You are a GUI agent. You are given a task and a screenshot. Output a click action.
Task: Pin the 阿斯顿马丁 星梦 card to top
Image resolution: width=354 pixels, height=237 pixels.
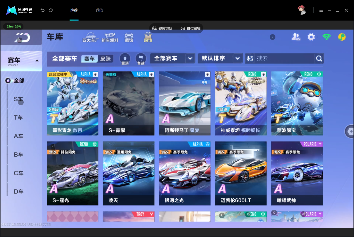(x=207, y=74)
